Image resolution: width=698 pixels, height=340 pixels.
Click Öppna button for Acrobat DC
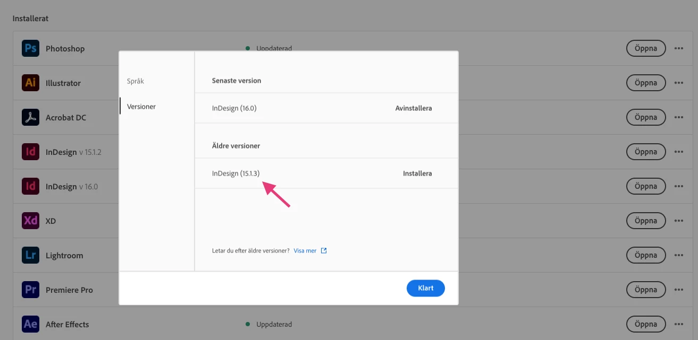coord(646,117)
